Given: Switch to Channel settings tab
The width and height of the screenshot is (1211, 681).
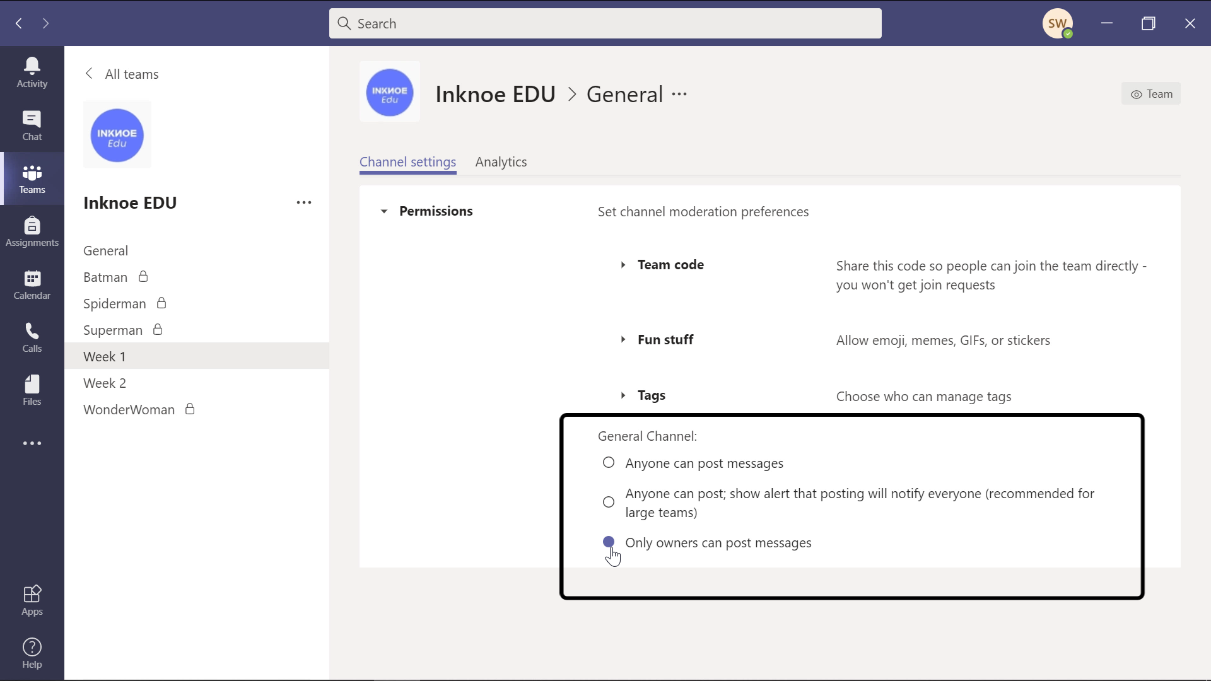Looking at the screenshot, I should (x=408, y=161).
